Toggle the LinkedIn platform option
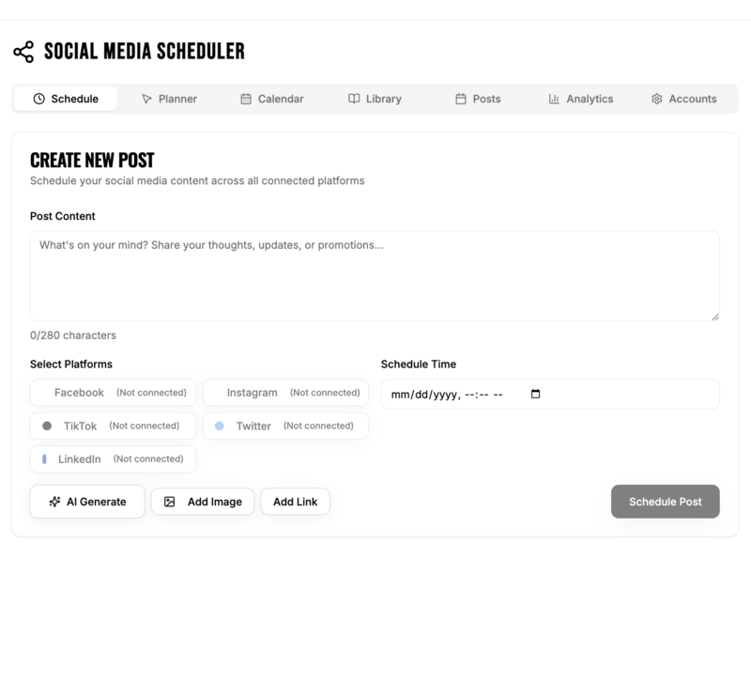This screenshot has width=751, height=698. coord(113,458)
